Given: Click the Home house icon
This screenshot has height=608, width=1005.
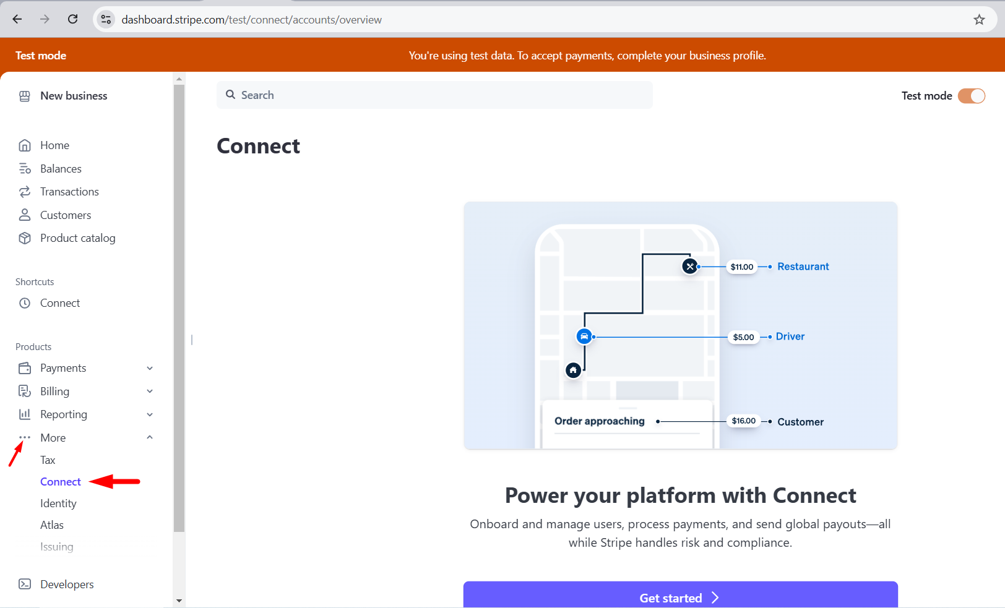Looking at the screenshot, I should tap(25, 145).
